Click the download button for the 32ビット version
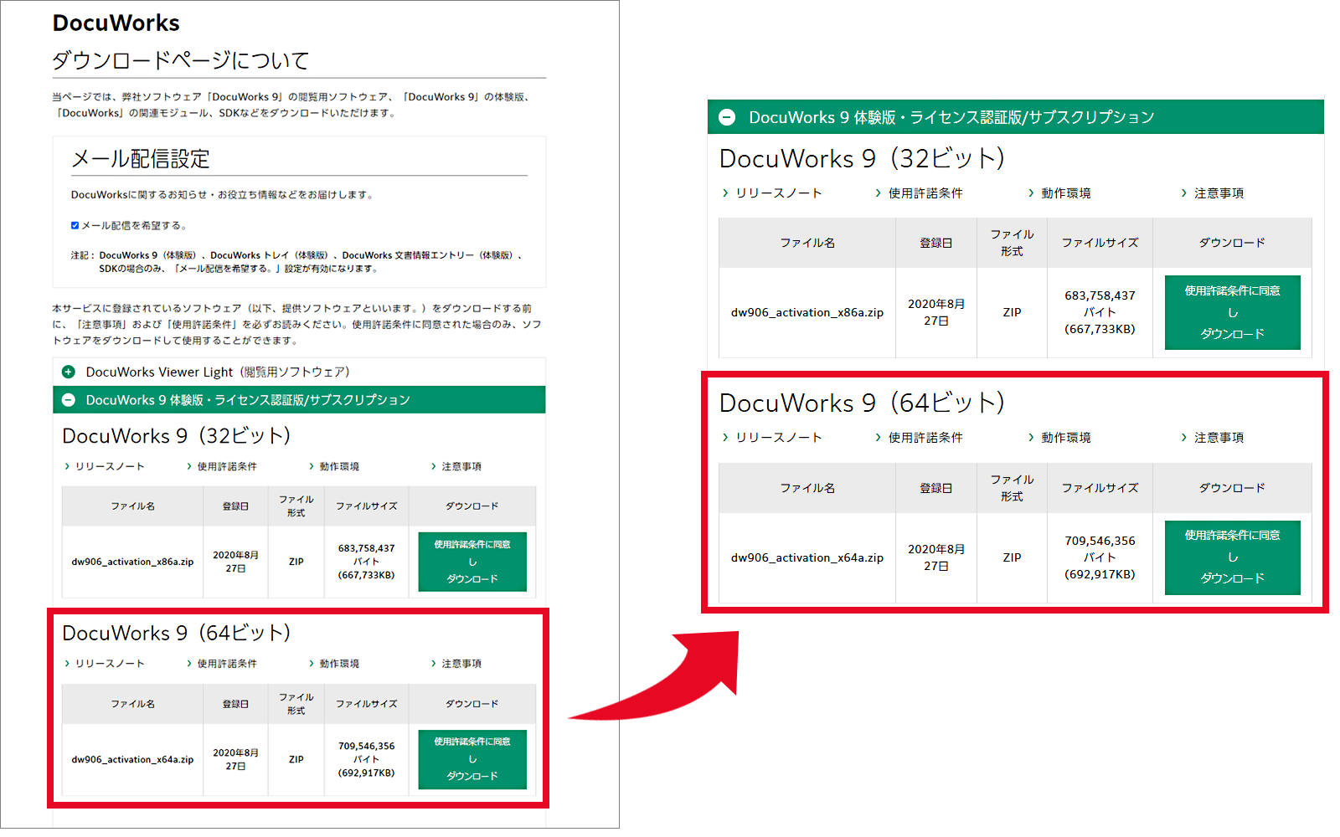This screenshot has height=837, width=1340. coord(472,562)
